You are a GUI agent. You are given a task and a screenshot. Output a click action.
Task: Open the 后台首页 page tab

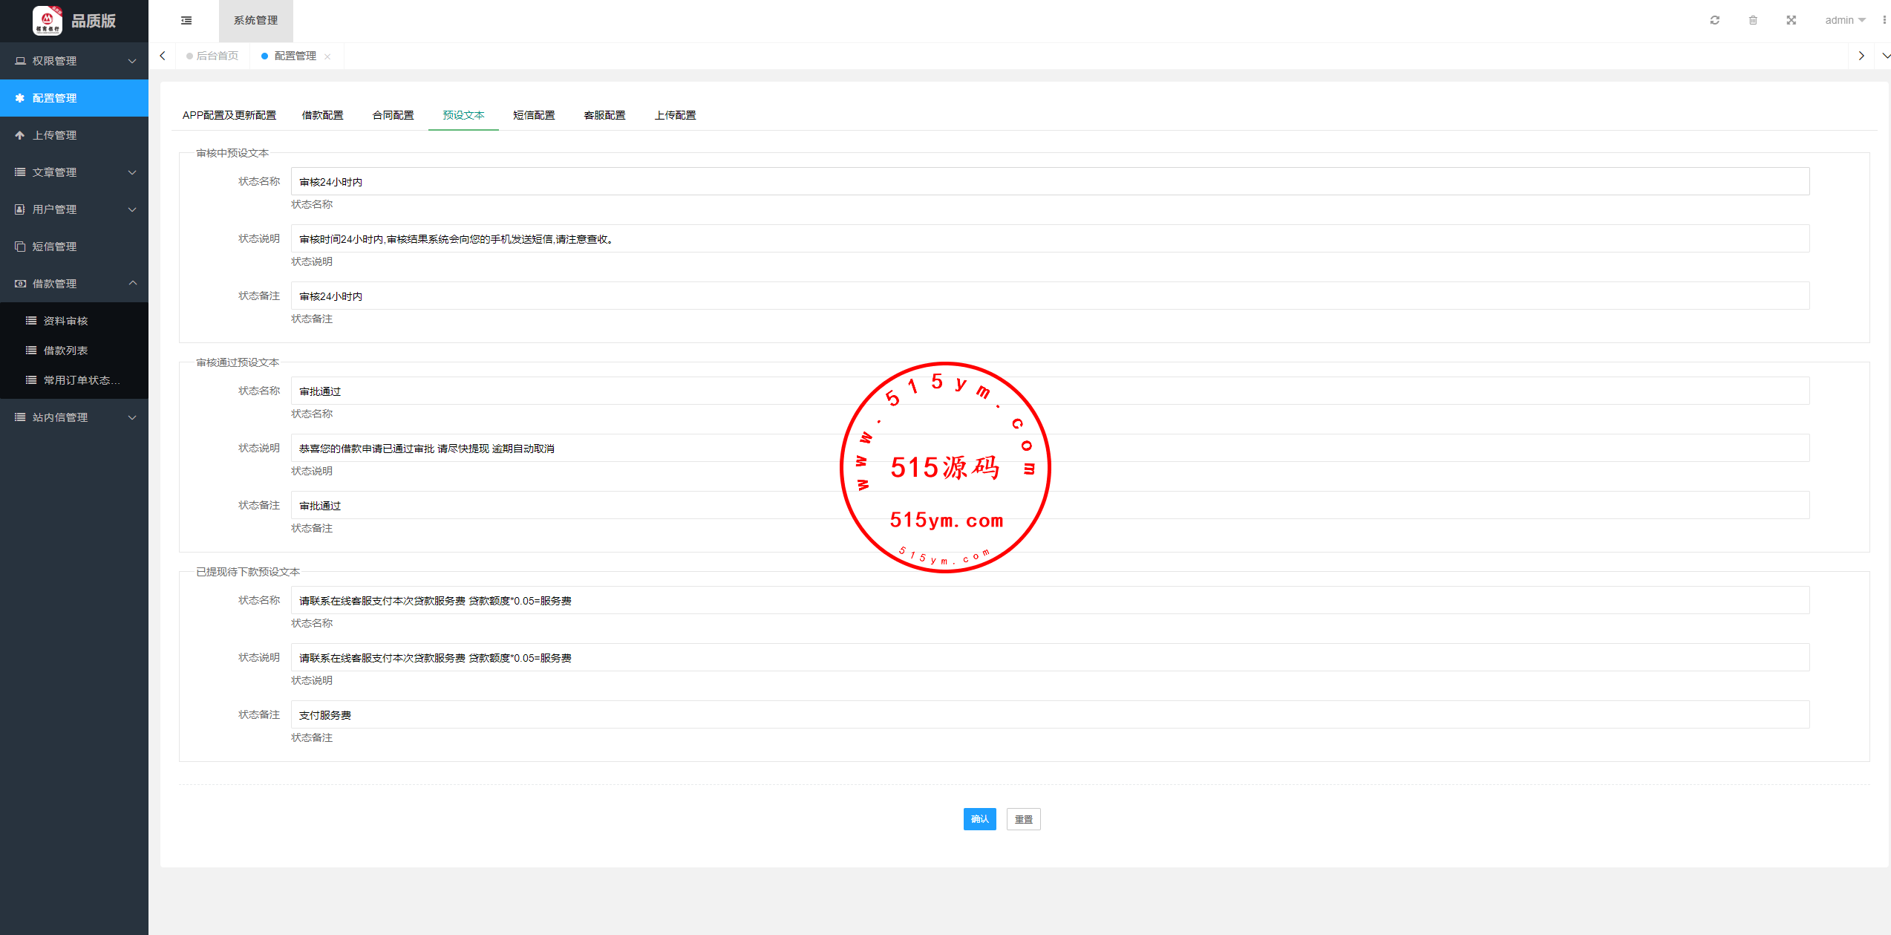[216, 56]
